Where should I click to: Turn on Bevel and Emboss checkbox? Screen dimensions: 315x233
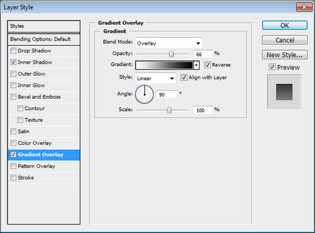pos(14,97)
